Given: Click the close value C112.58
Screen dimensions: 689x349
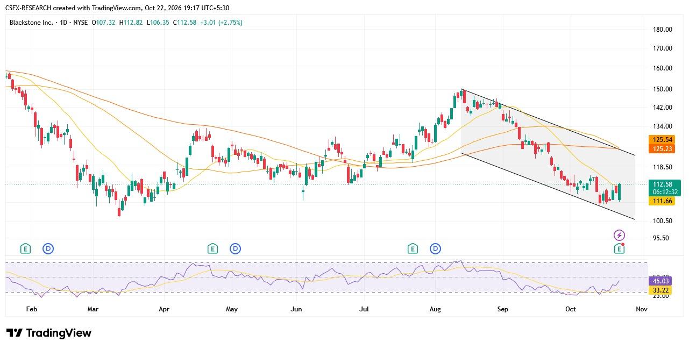Looking at the screenshot, I should pyautogui.click(x=184, y=23).
